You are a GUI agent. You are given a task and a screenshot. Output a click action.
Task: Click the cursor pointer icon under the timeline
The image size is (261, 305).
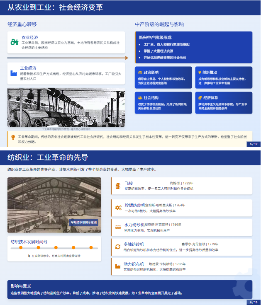[29, 256]
